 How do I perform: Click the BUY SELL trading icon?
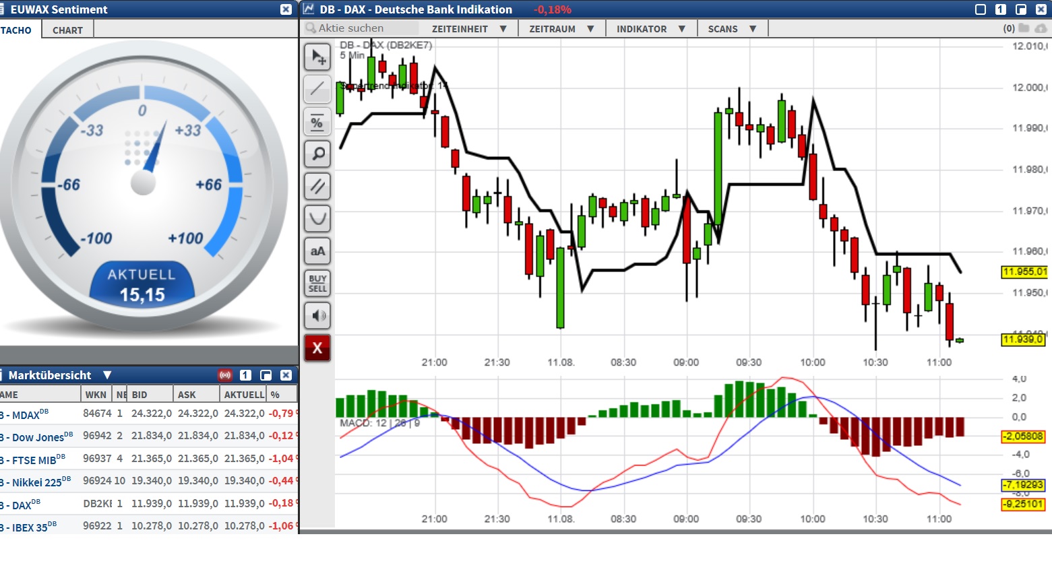[317, 283]
